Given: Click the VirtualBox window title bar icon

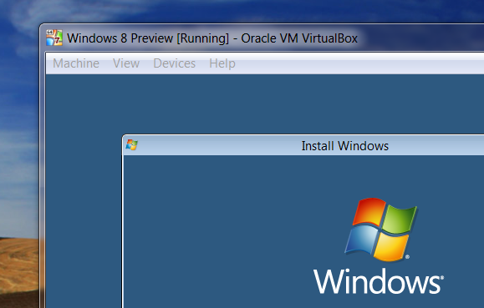Looking at the screenshot, I should 54,38.
